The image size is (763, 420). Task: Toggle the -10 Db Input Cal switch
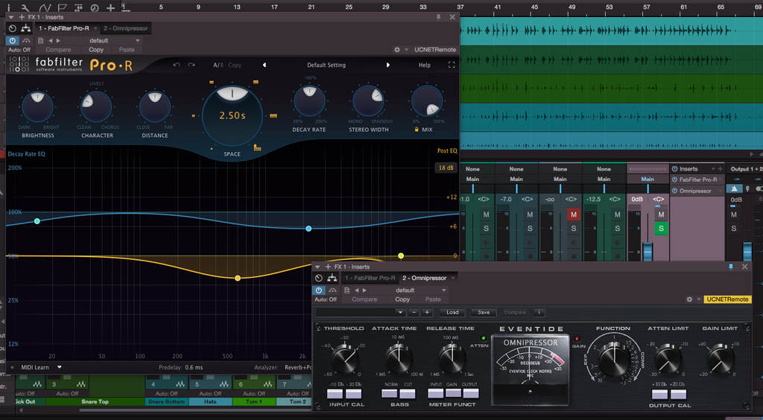[333, 393]
